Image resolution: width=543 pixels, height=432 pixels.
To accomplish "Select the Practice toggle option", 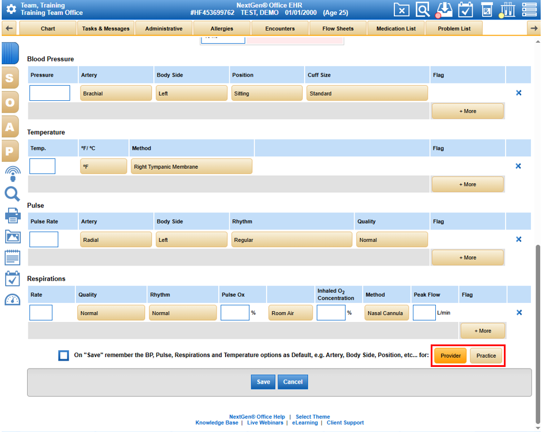I will [x=486, y=356].
